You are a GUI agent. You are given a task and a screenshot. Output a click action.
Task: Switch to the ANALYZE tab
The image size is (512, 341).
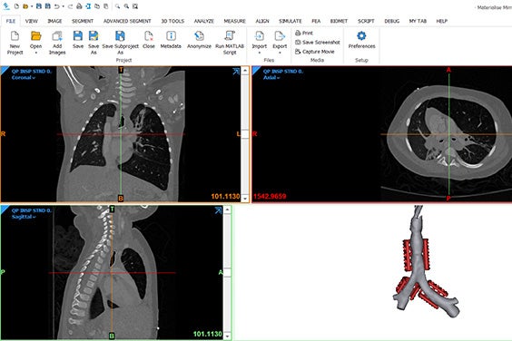[x=204, y=21]
